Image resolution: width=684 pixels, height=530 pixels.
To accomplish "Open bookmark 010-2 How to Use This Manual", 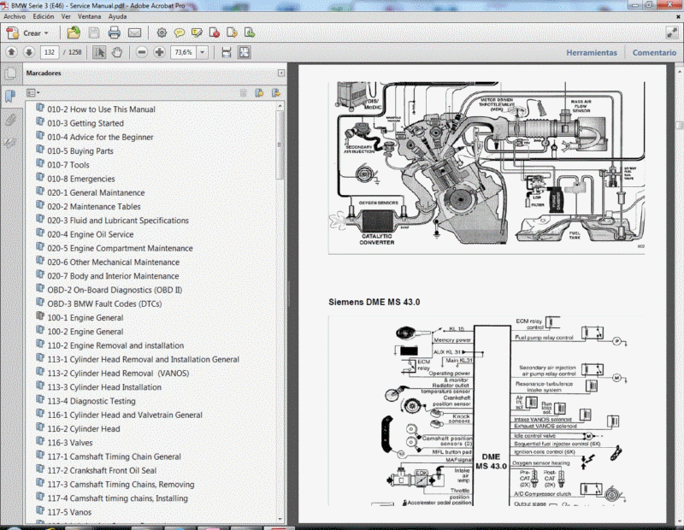I will click(101, 109).
